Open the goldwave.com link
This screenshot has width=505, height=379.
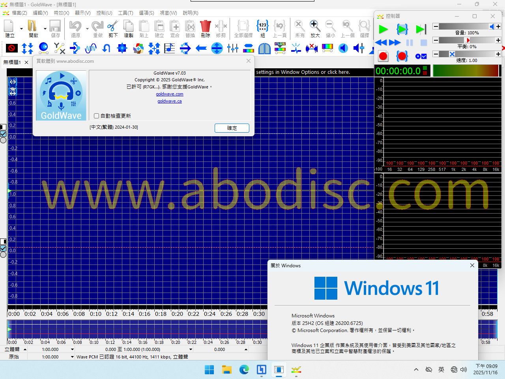[170, 94]
